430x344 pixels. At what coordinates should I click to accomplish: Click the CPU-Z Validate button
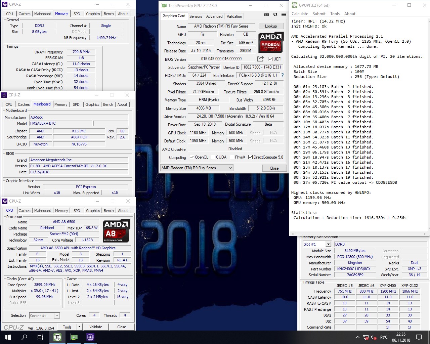coord(96,327)
